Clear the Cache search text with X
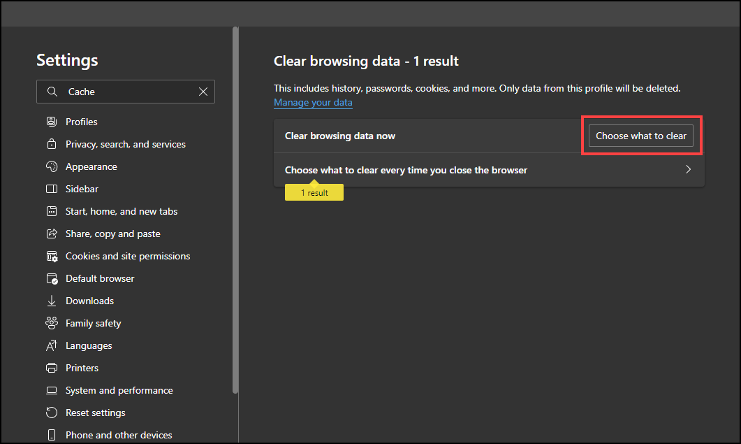 pos(203,92)
